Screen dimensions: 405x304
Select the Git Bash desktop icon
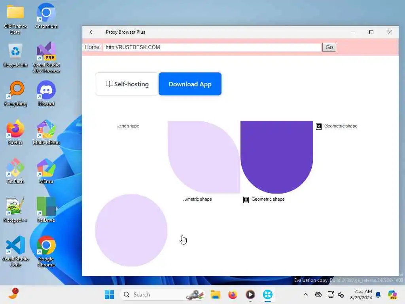(x=15, y=171)
